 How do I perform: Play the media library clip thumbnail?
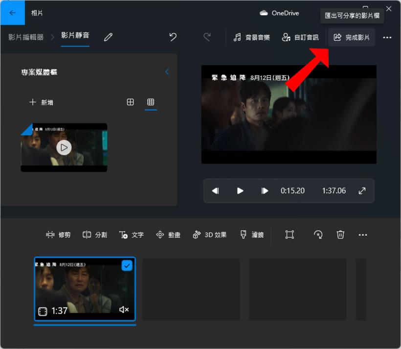64,147
